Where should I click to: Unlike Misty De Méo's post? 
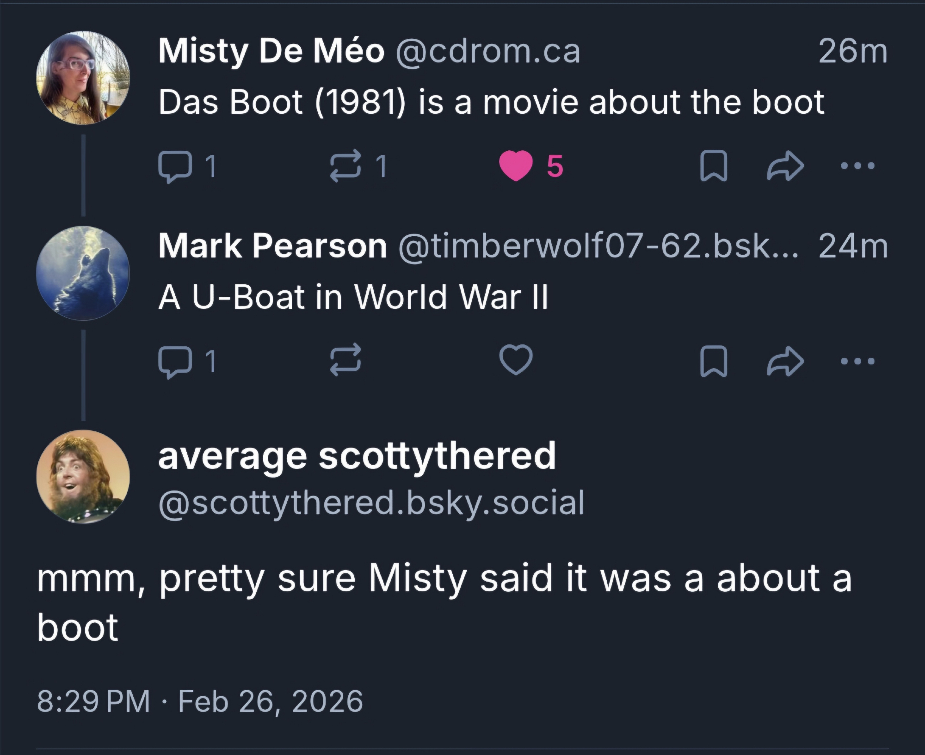pyautogui.click(x=516, y=166)
